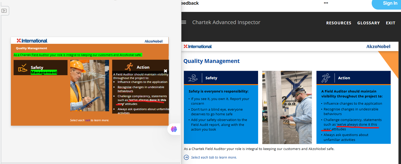
Task: Click EXIT in the course header
Action: pos(391,23)
